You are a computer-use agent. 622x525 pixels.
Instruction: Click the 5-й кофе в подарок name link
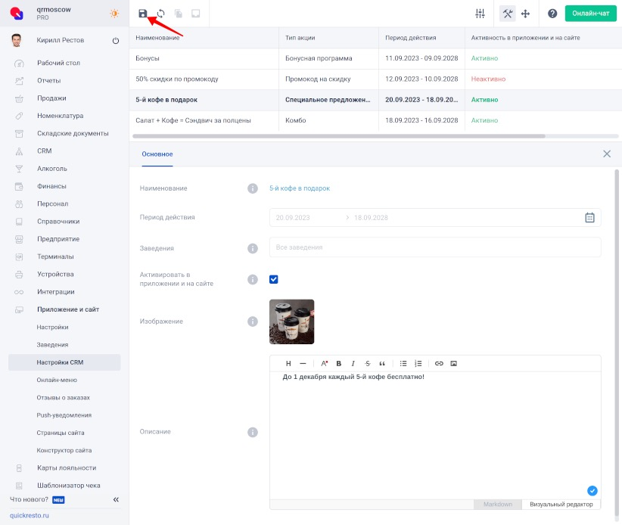[300, 188]
